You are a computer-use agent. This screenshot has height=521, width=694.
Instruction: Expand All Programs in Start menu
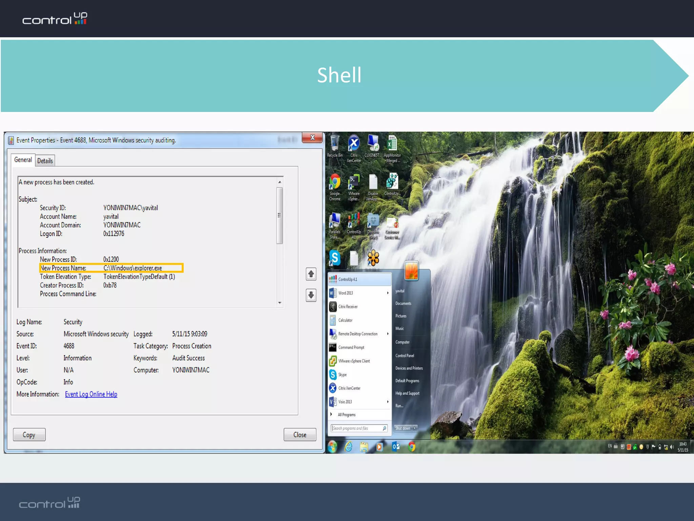click(x=347, y=415)
